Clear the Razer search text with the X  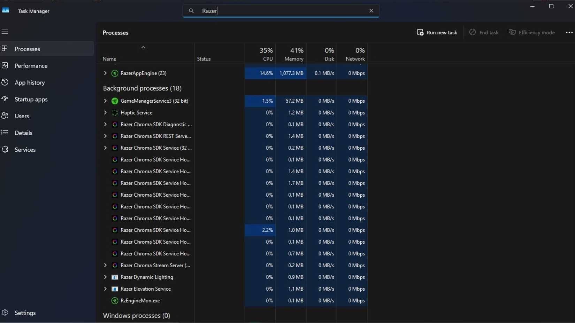[371, 11]
